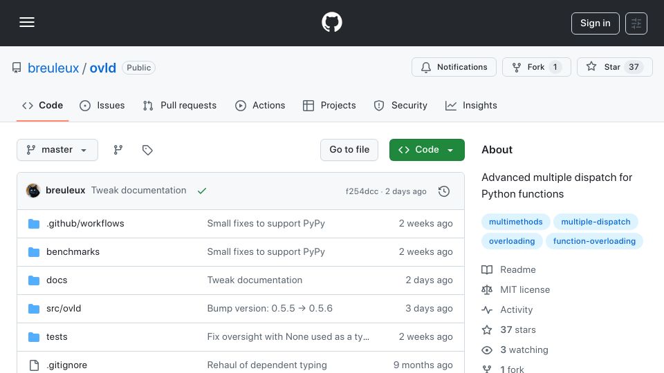Open the Rehaul of dependent typing commit
Screen dimensions: 664x373
[267, 365]
